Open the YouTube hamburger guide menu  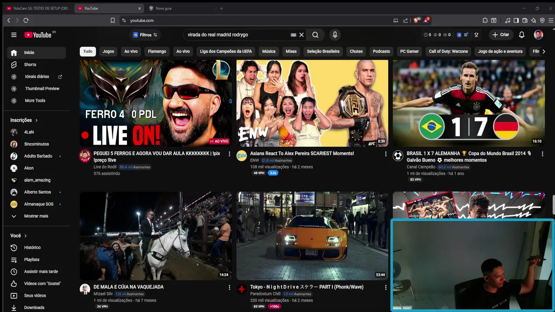tap(14, 35)
